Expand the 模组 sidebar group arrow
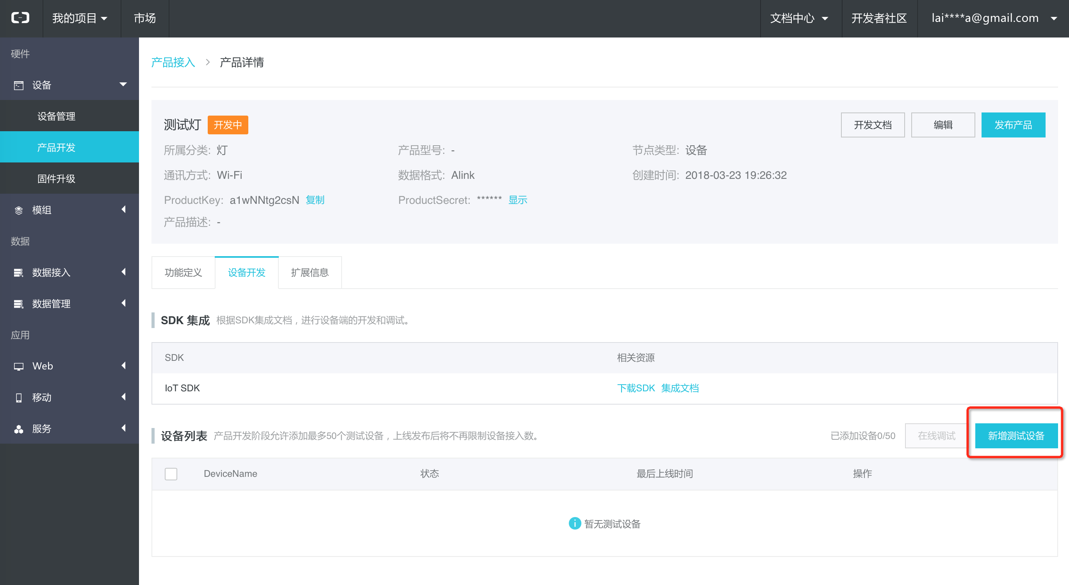The height and width of the screenshot is (585, 1069). (123, 210)
